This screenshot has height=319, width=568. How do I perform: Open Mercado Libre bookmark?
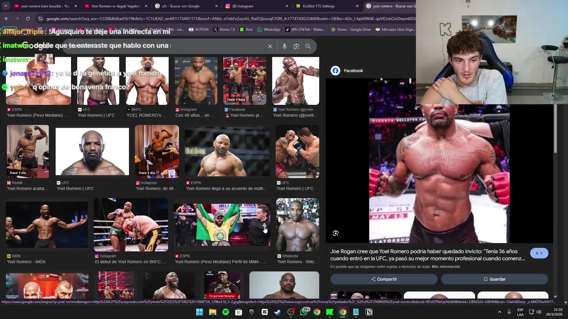pos(395,30)
